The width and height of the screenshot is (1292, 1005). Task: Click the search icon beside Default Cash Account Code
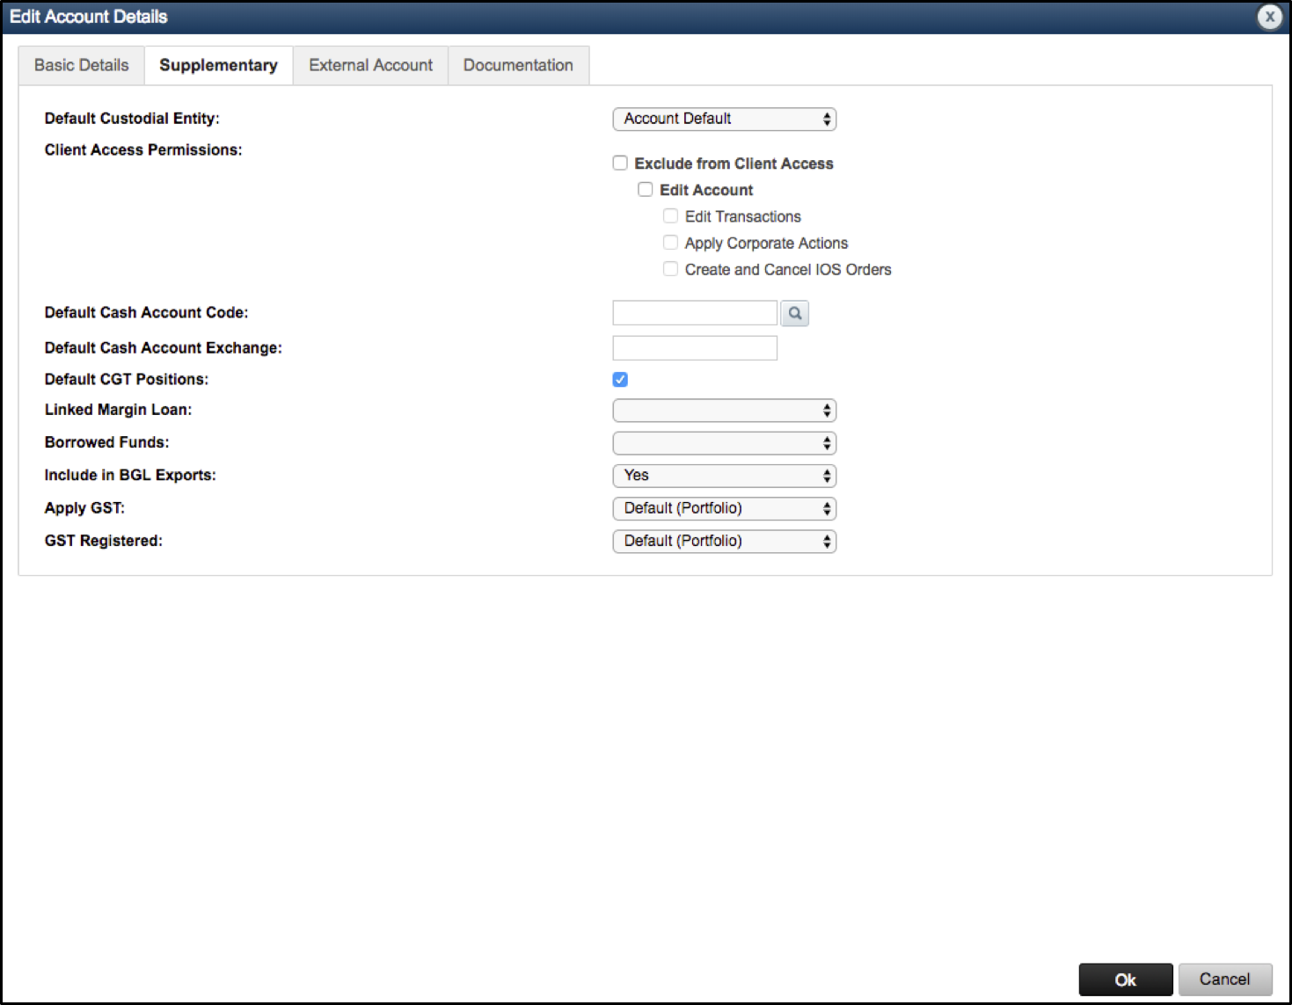pos(794,313)
